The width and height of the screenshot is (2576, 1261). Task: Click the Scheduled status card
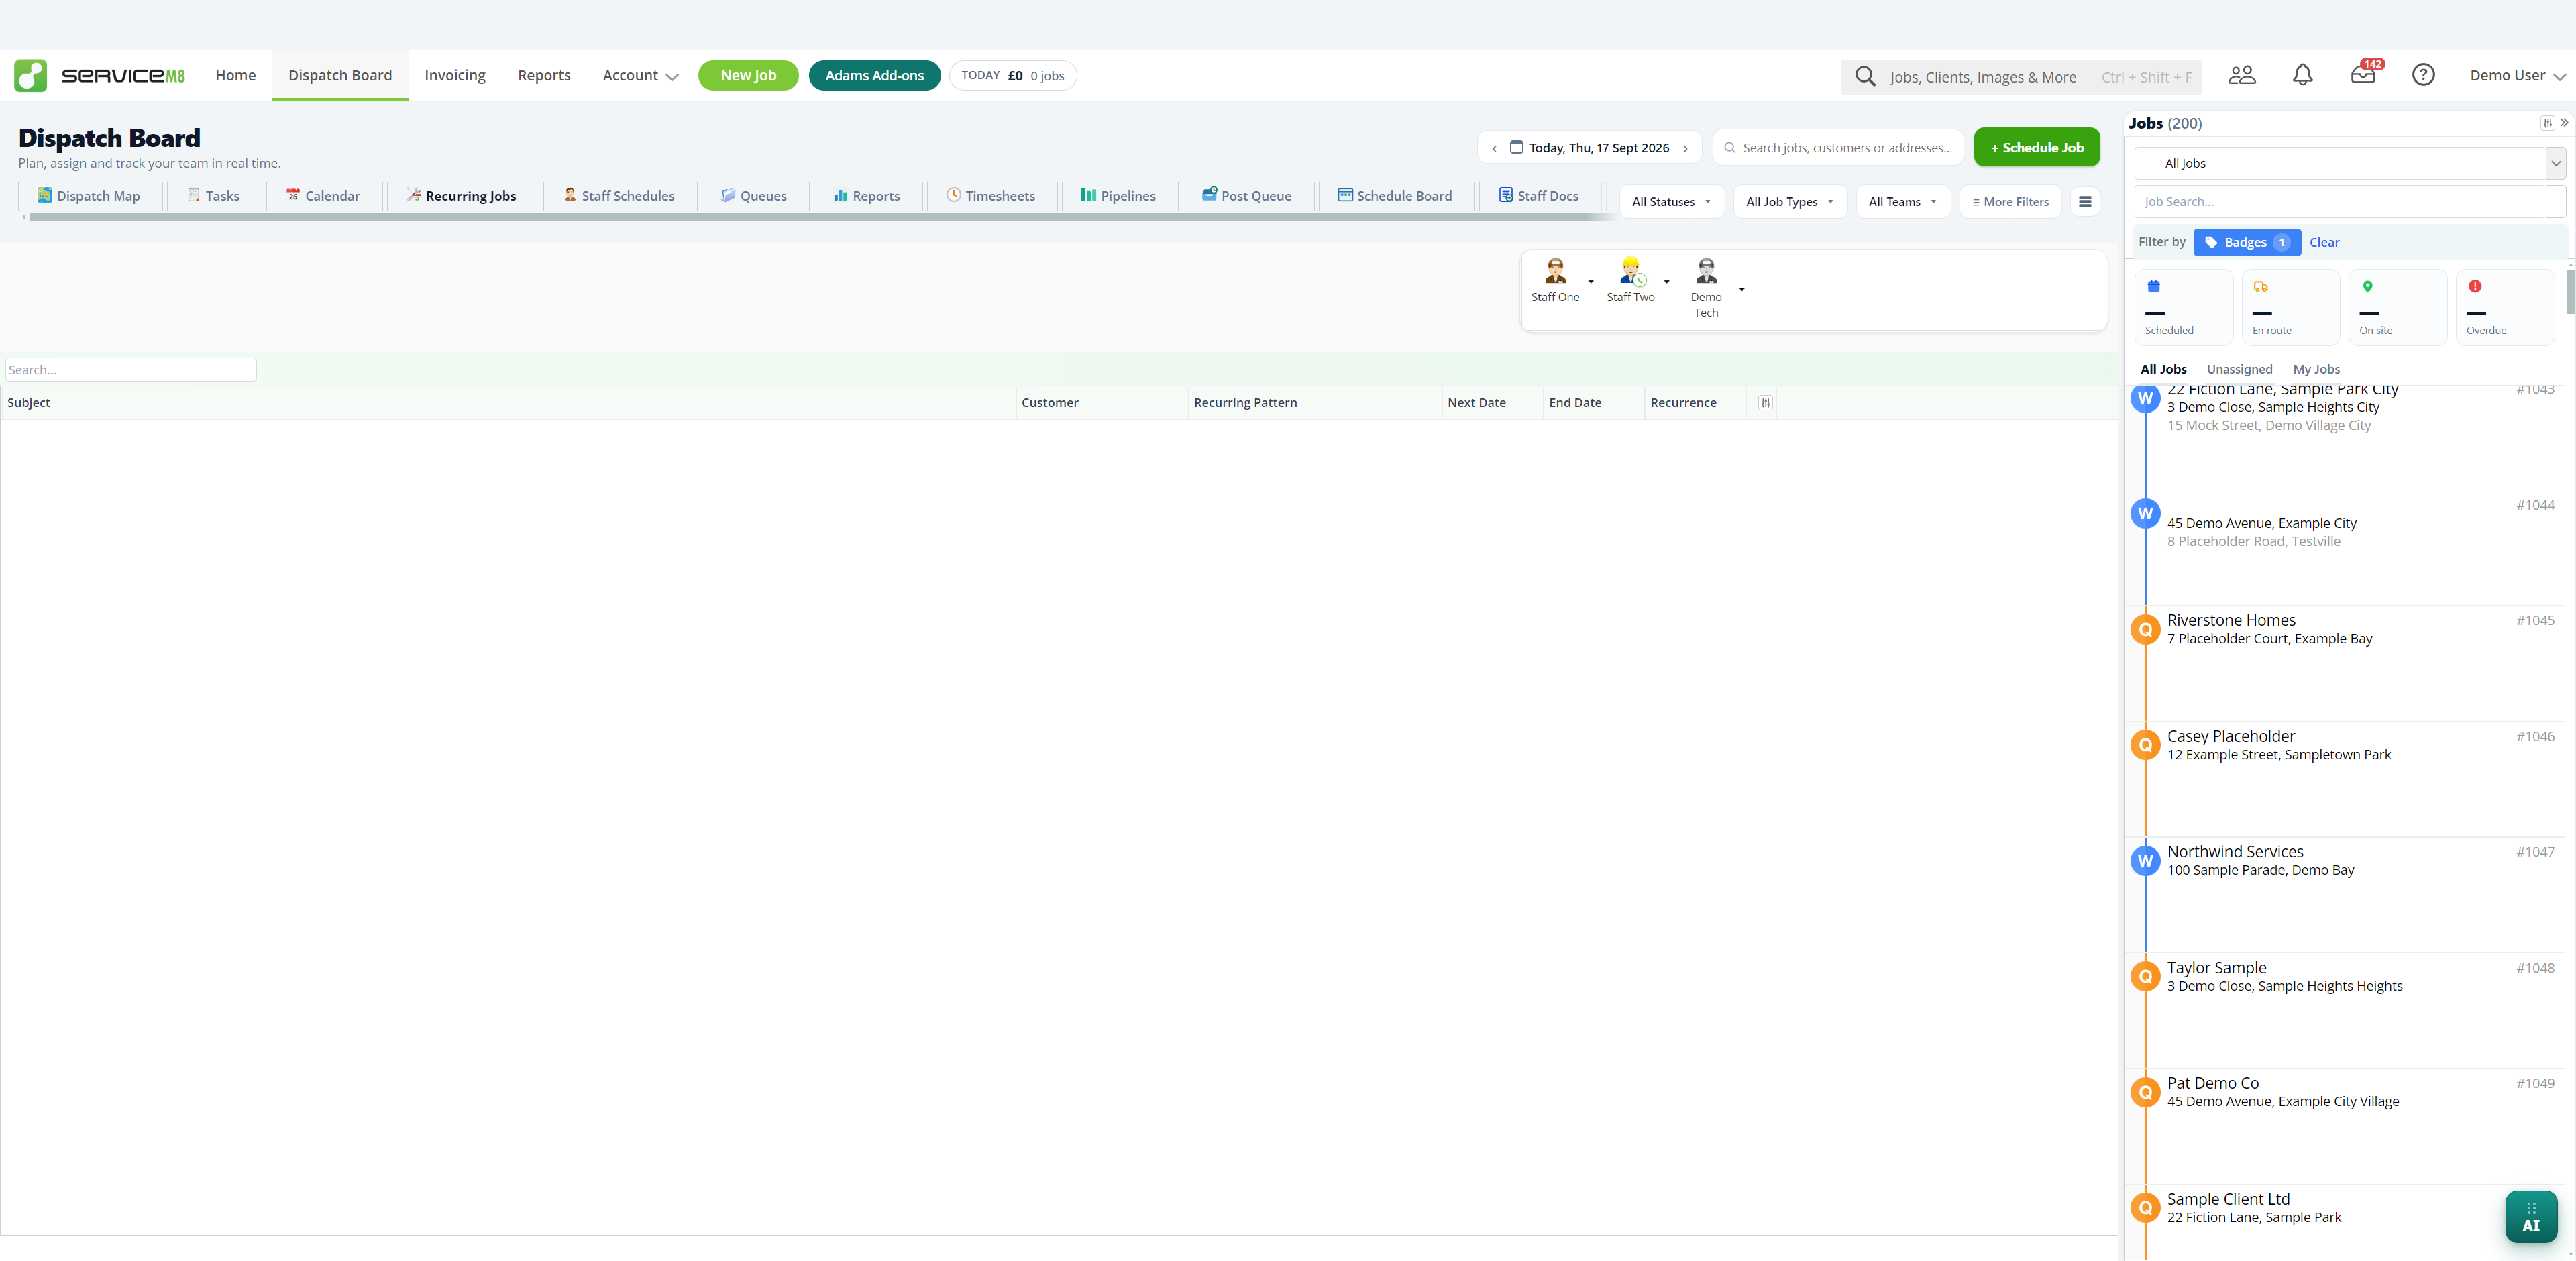(x=2183, y=307)
